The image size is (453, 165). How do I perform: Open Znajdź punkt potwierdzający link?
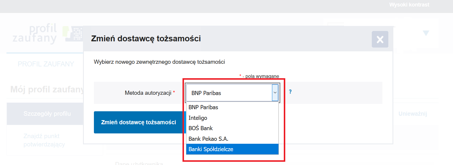[x=44, y=140]
